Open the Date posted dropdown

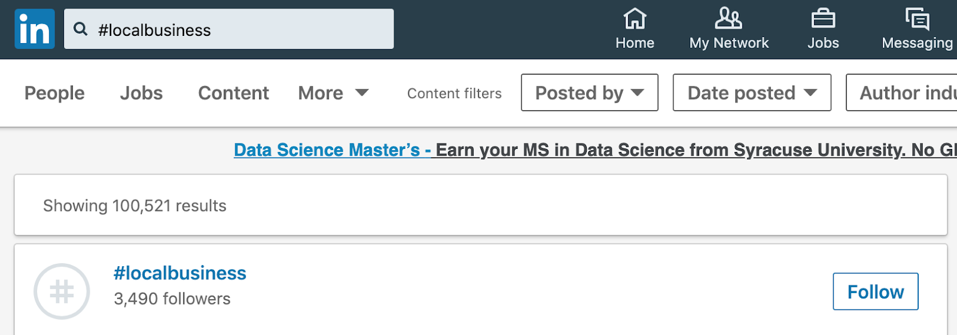point(752,93)
